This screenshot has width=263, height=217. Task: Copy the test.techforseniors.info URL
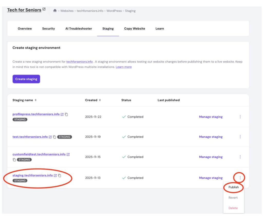(x=54, y=137)
